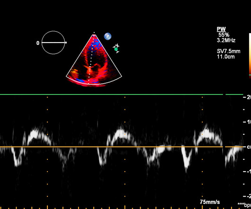
Task: Click the rotation angle circle indicator
Action: coord(54,43)
